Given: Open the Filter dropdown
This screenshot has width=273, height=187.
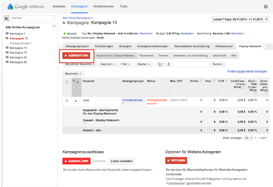Looking at the screenshot, I should (125, 64).
